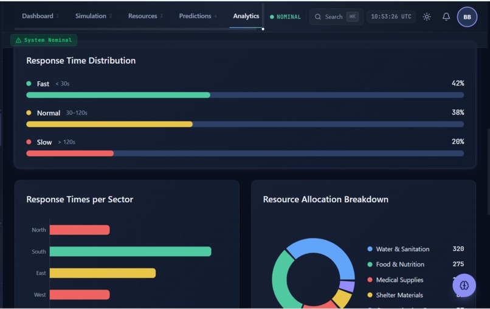Click the yellow Normal legend dot
490x309 pixels.
29,113
